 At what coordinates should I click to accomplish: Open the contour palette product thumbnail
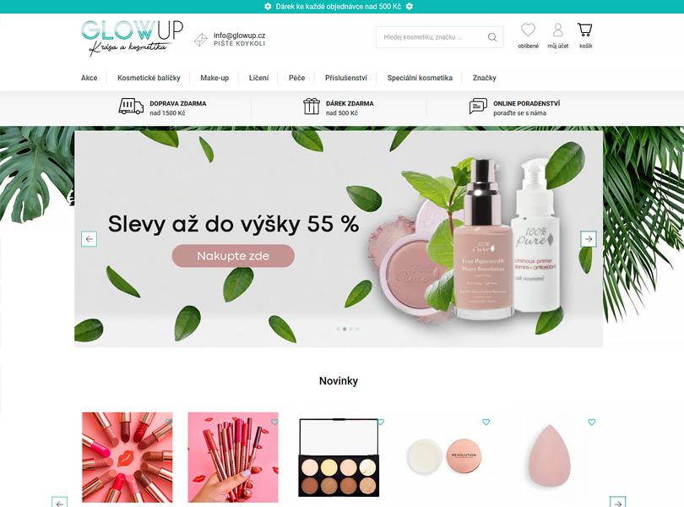(339, 458)
